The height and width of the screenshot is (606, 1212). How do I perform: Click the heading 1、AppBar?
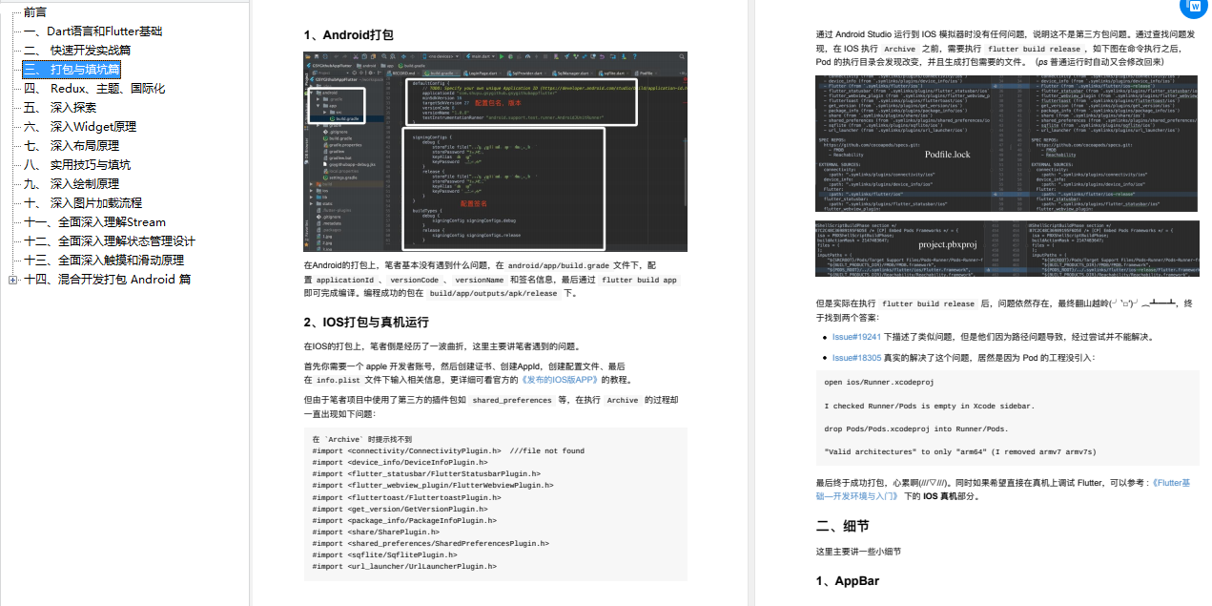pos(847,580)
